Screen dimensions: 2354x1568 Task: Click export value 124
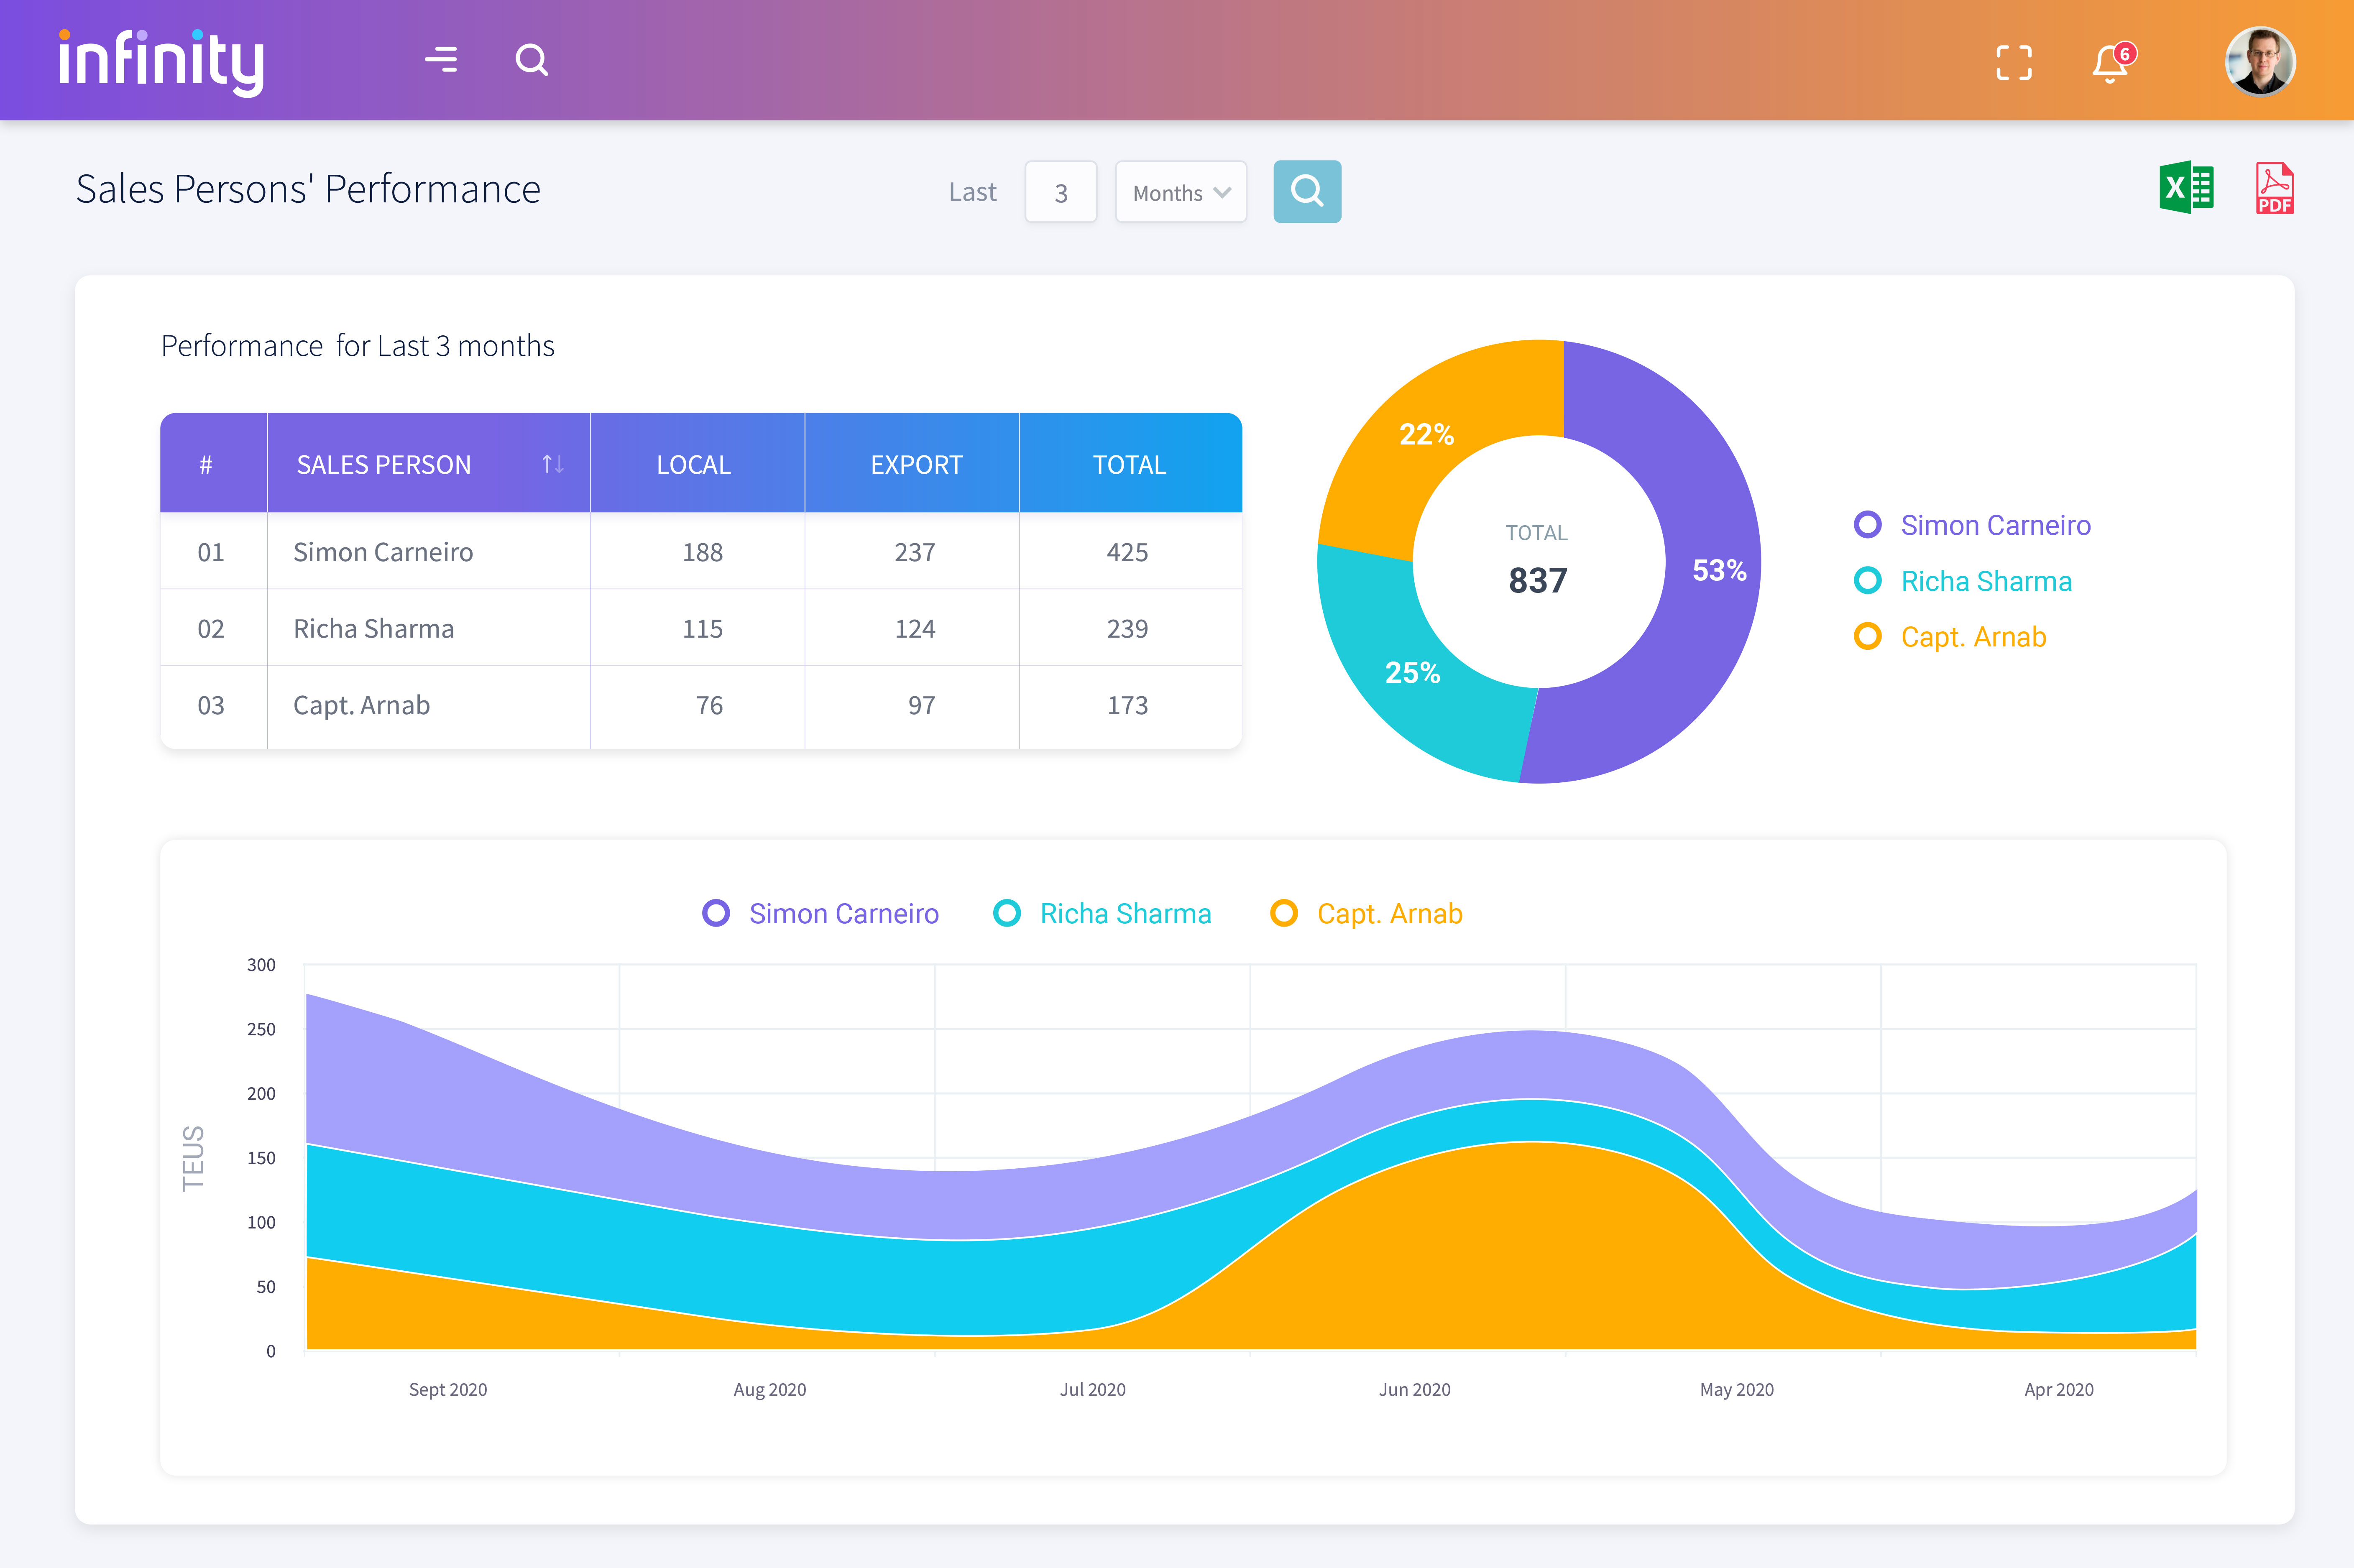click(914, 629)
